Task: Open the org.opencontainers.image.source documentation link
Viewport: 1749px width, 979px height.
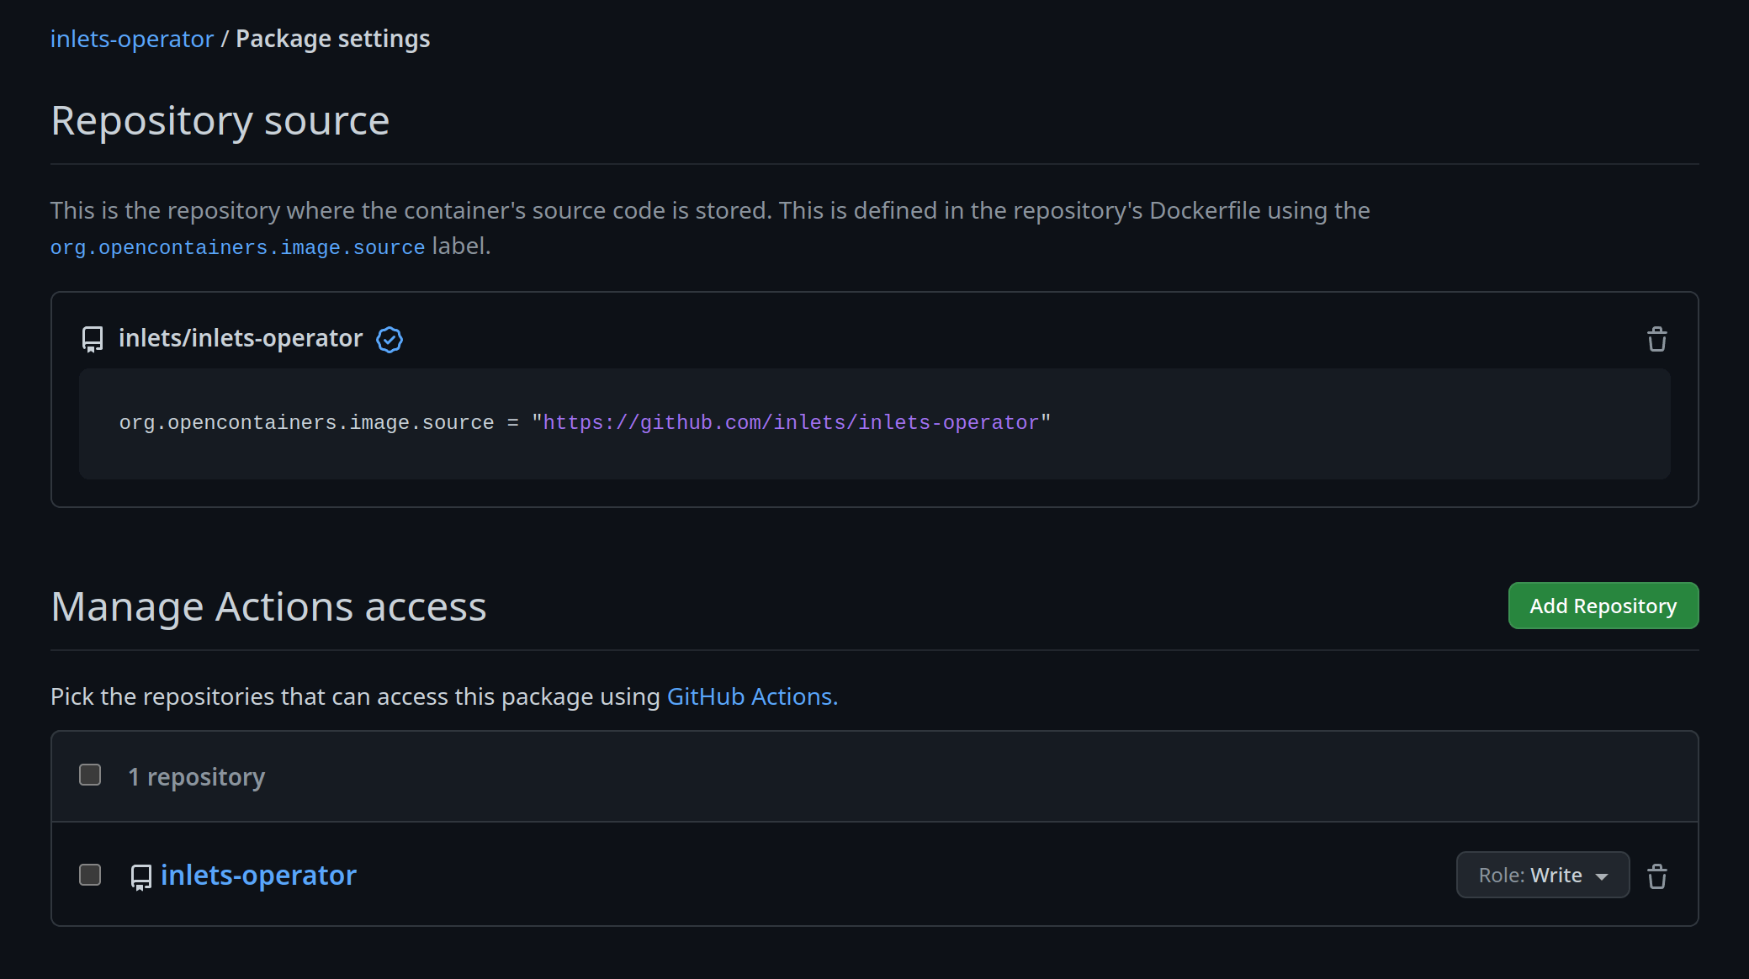Action: coord(236,247)
